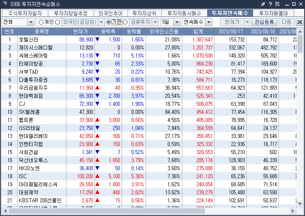Click the down arrow in 현대백화점 row
The width and height of the screenshot is (305, 216).
(97, 96)
